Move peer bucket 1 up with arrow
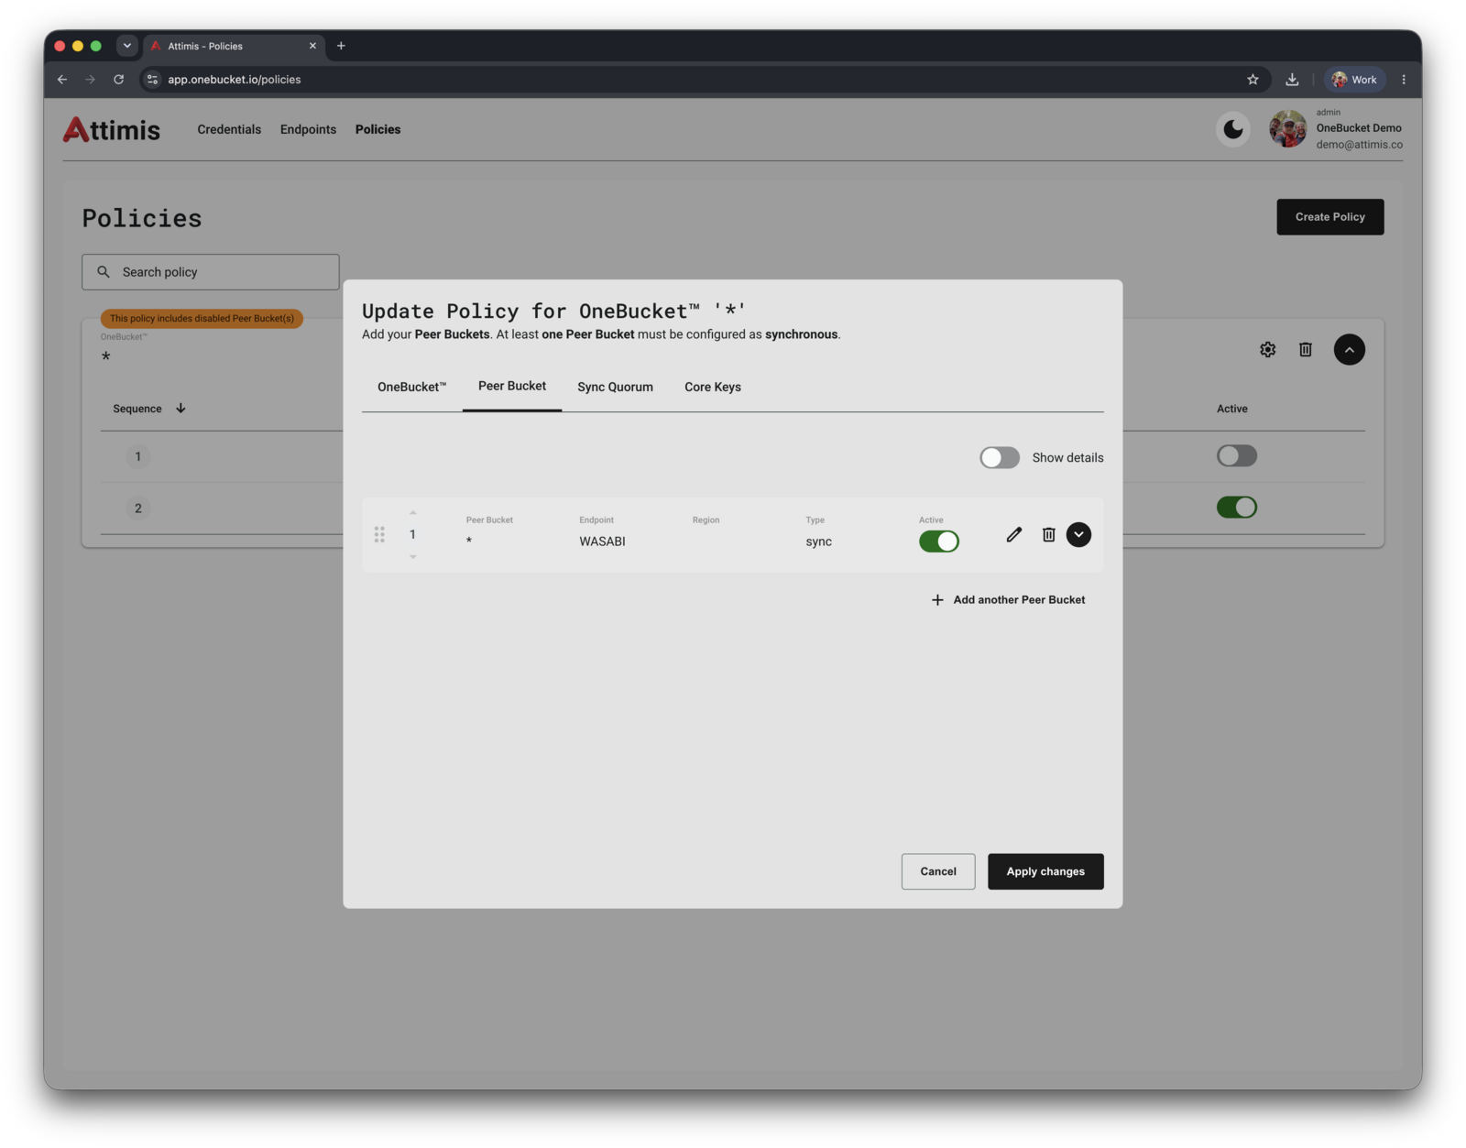The image size is (1466, 1148). pyautogui.click(x=412, y=513)
